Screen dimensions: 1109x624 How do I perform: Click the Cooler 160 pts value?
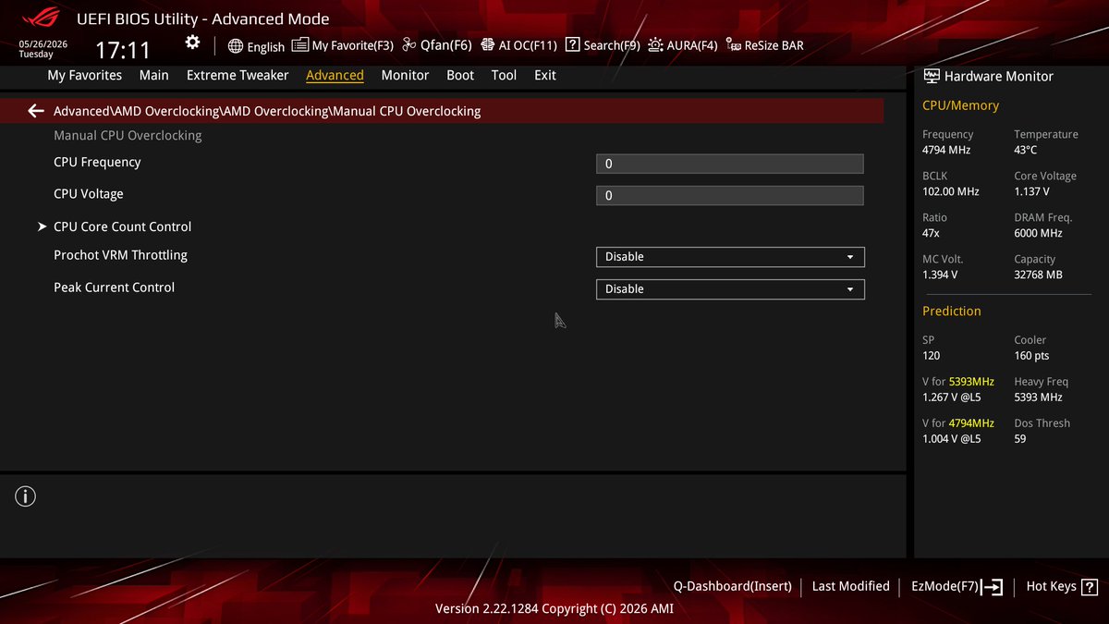click(1031, 356)
